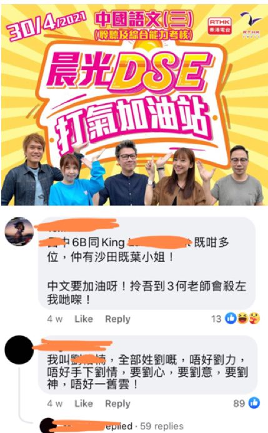Open the second commenter's black avatar
Image resolution: width=268 pixels, height=433 pixels.
pos(19,350)
